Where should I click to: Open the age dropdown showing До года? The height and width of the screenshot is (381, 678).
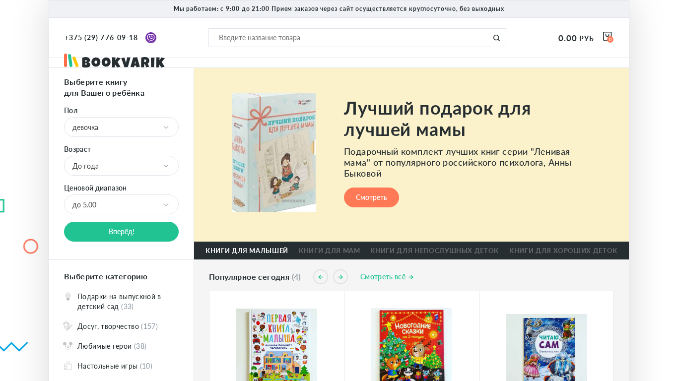click(x=121, y=166)
